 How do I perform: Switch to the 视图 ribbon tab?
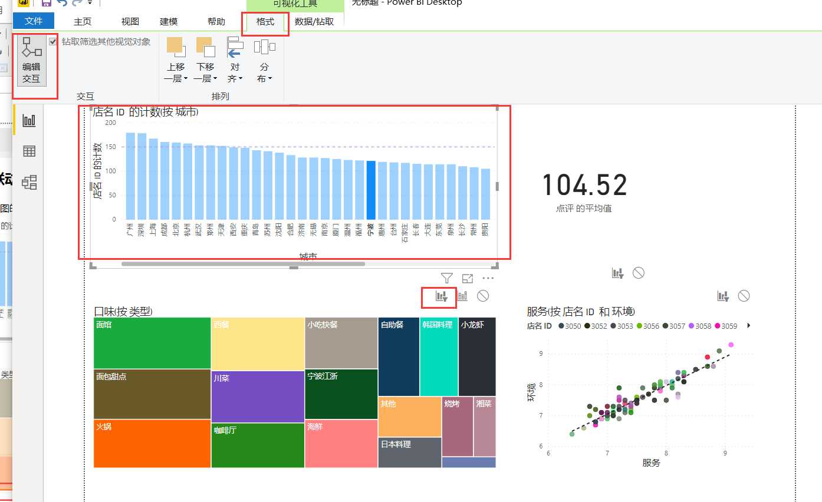point(130,22)
